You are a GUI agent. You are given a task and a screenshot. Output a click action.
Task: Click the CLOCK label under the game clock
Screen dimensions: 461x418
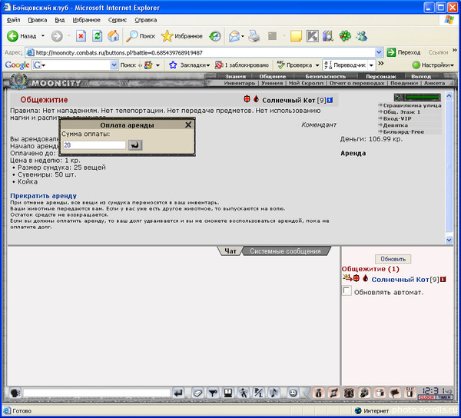(426, 397)
